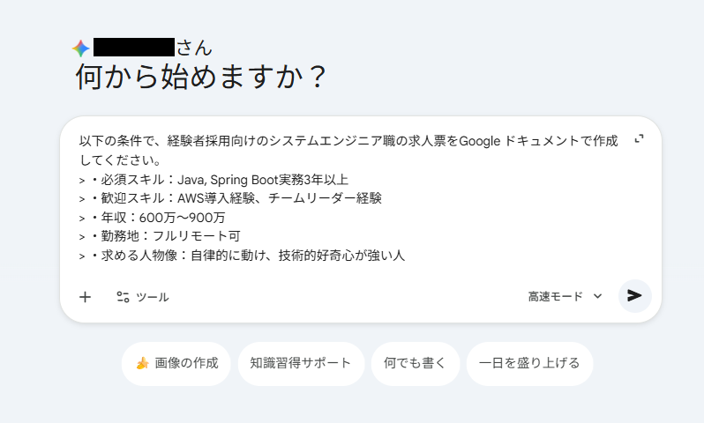Viewport: 704px width, 423px height.
Task: Click the 何から始めますか？ heading
Action: (x=201, y=78)
